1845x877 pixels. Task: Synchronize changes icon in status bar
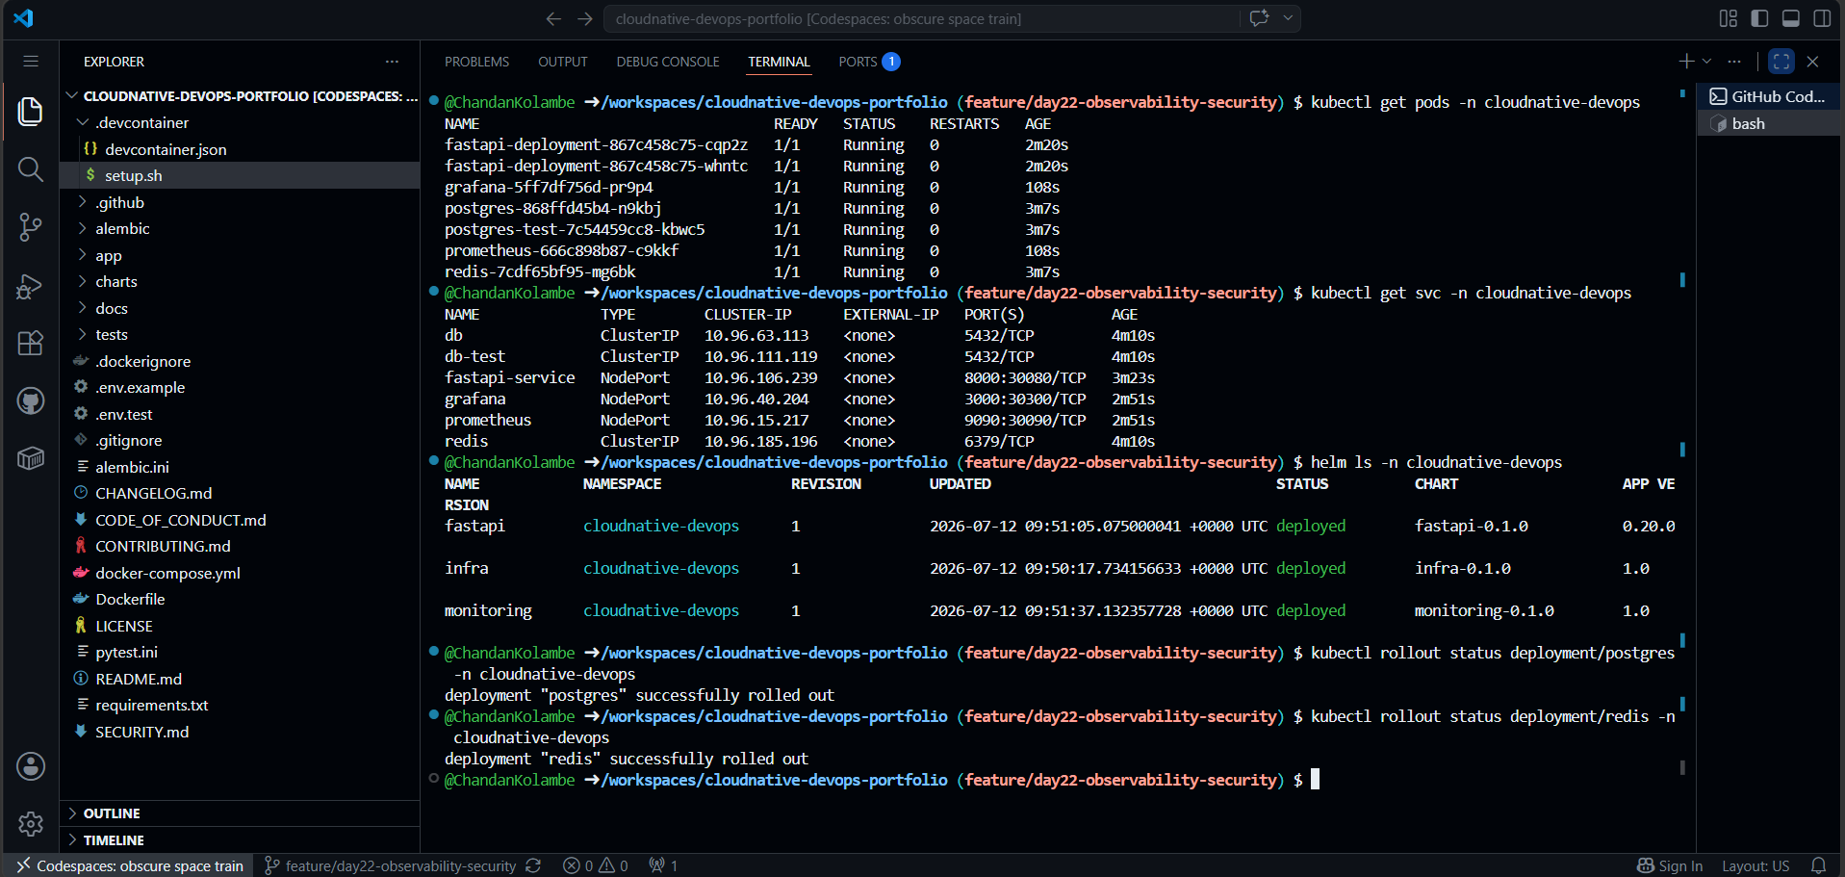[x=533, y=865]
